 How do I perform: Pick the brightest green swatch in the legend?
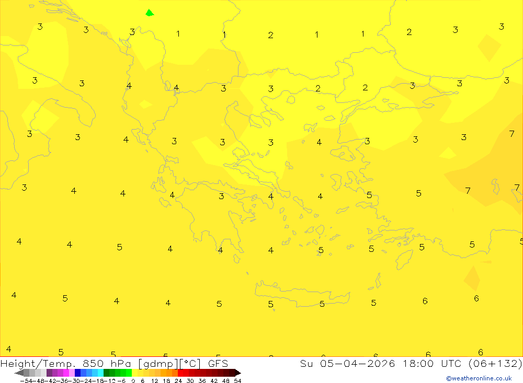(x=129, y=373)
